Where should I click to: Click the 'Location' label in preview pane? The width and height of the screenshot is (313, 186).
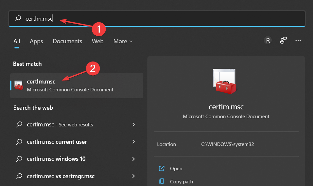coord(166,144)
